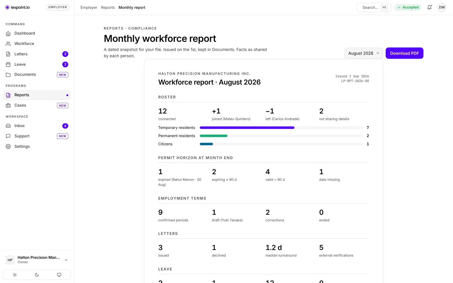Click the Settings gear icon
Screen dimensions: 453x283
8,146
